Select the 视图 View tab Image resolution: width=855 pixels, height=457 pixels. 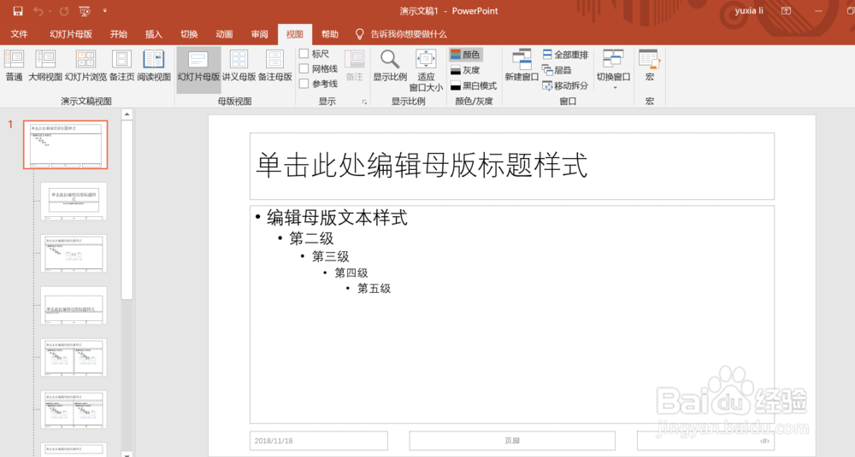coord(294,34)
